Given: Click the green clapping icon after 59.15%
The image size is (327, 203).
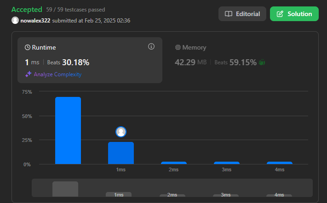Looking at the screenshot, I should point(263,62).
